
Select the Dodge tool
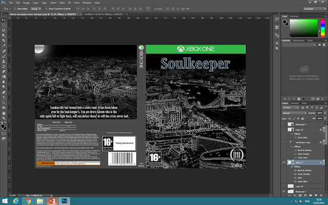4,87
